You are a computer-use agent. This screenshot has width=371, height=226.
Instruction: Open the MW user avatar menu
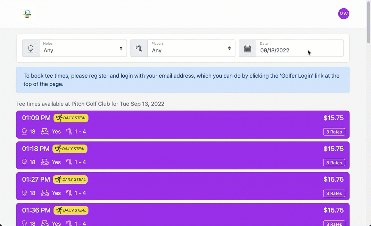pyautogui.click(x=343, y=14)
